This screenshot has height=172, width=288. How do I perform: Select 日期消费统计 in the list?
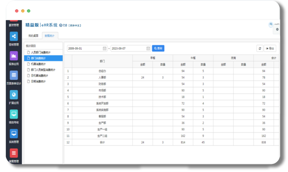click(x=43, y=81)
